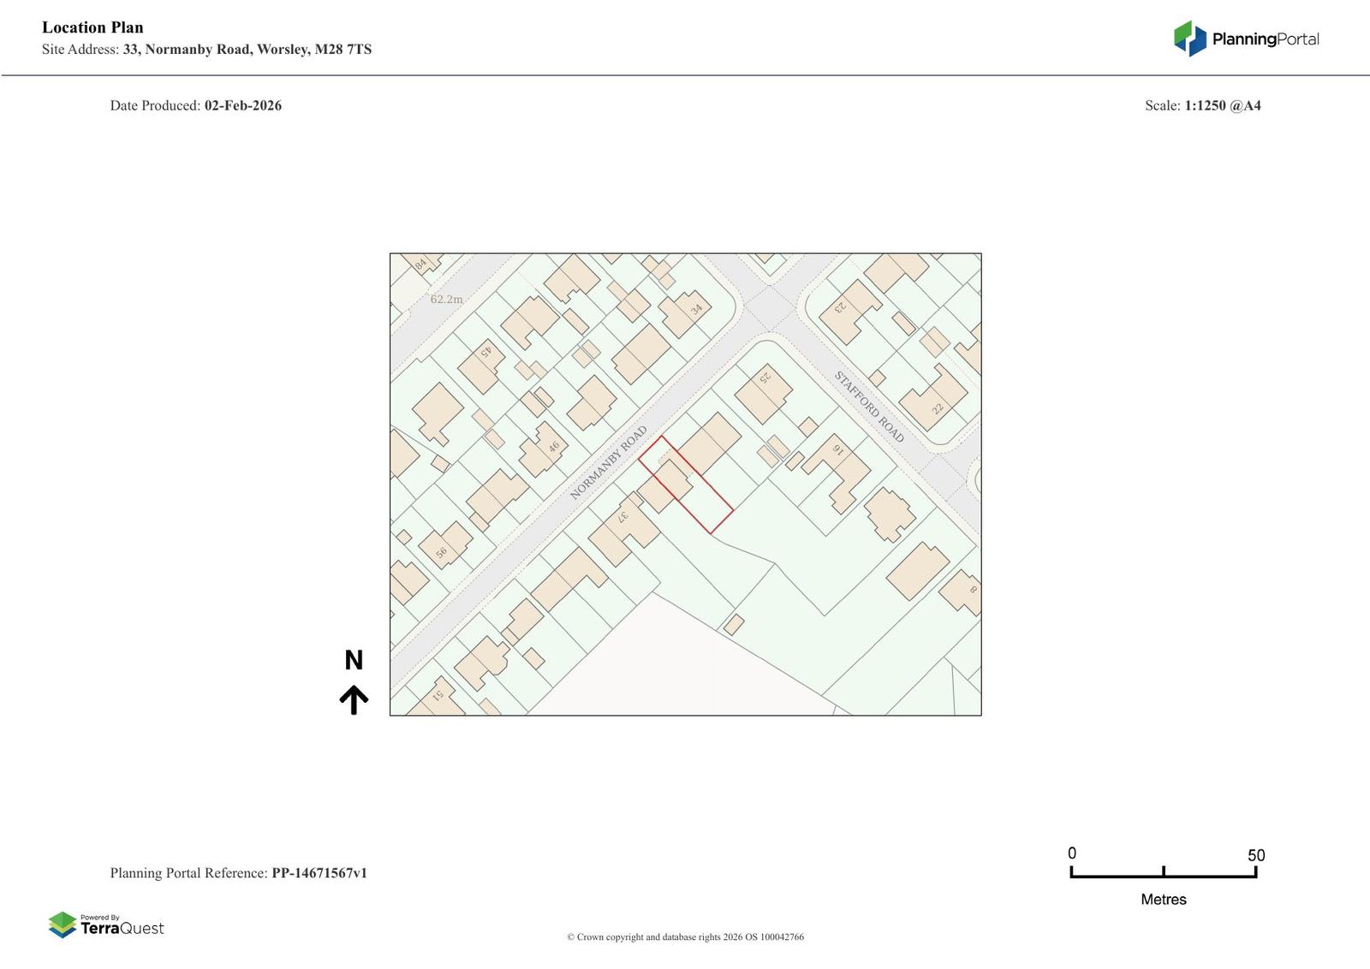This screenshot has height=969, width=1370.
Task: Click the date produced 02-Feb-2026
Action: (242, 106)
